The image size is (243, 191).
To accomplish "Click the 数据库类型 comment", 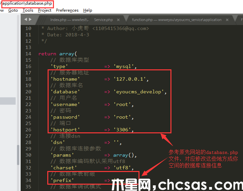I will pyautogui.click(x=70, y=60).
